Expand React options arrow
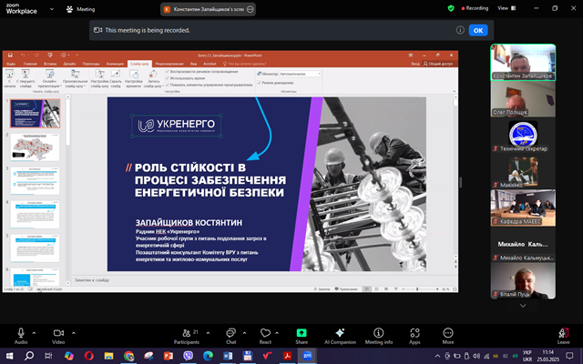The image size is (583, 364). point(277,333)
